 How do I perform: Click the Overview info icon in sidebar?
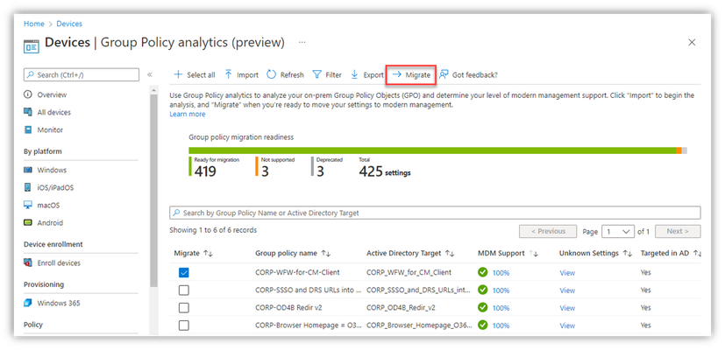pos(28,94)
